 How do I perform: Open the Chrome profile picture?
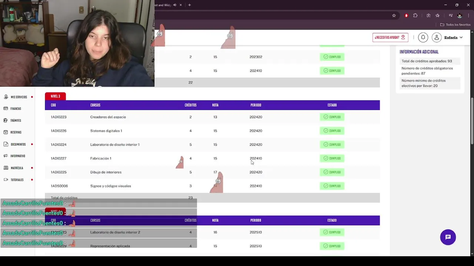(460, 16)
